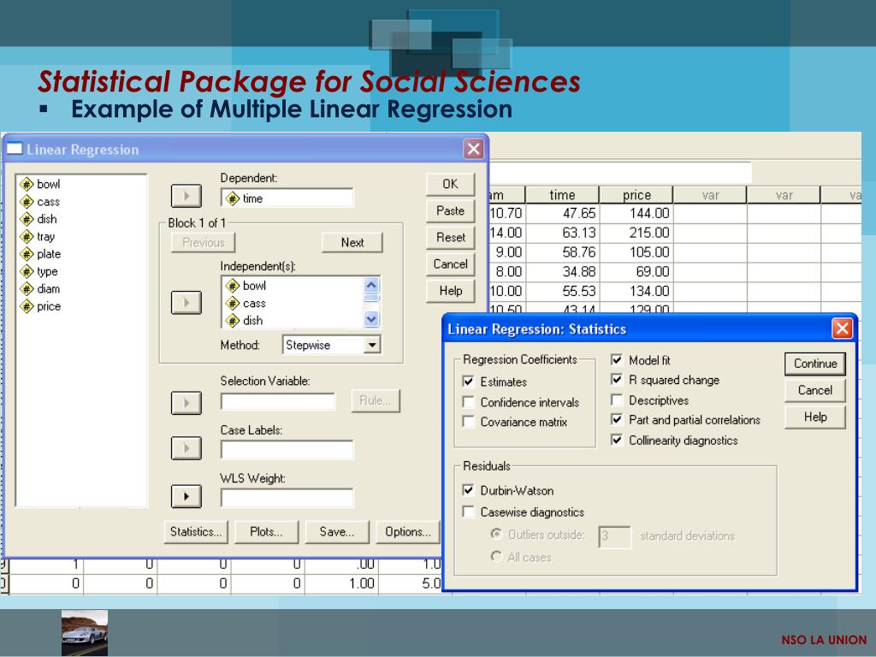The image size is (876, 657).
Task: Open Help in Linear Regression dialog
Action: click(450, 291)
